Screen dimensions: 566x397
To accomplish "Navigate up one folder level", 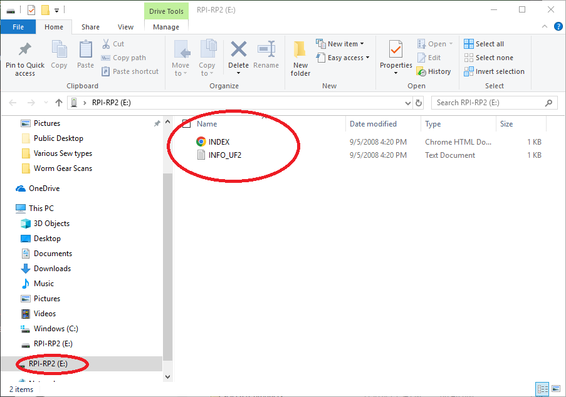I will [x=59, y=103].
